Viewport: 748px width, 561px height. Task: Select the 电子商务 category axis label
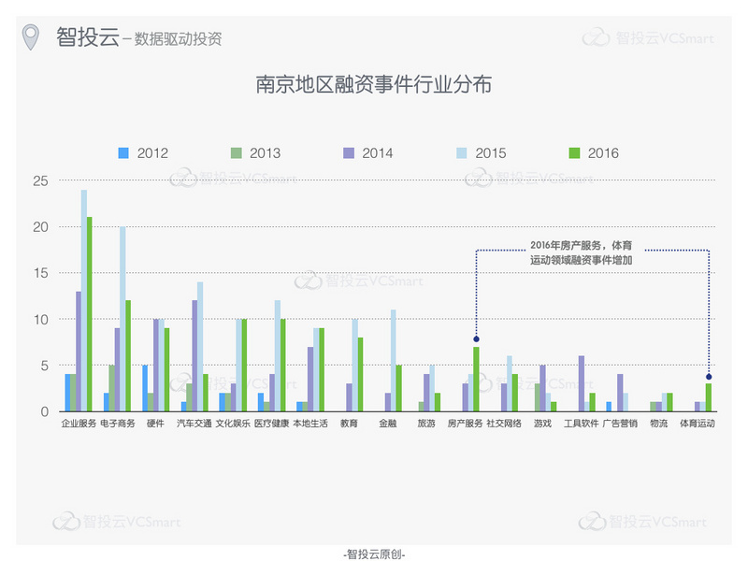tap(118, 424)
